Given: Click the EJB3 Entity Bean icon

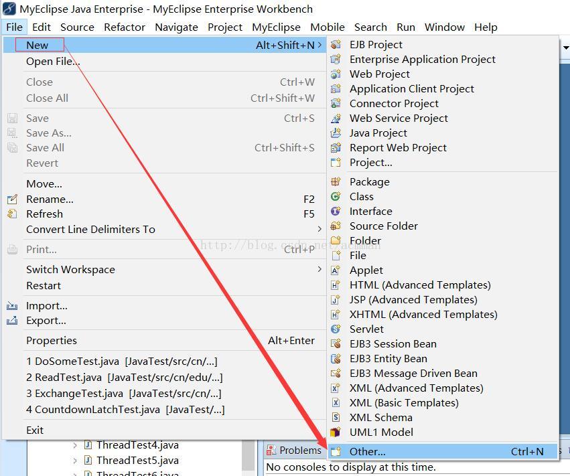Looking at the screenshot, I should 336,359.
